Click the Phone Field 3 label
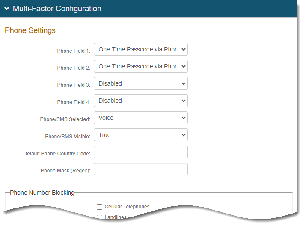This screenshot has height=226, width=303. [74, 85]
